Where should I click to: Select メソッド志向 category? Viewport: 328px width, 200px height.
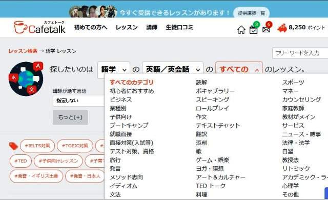point(127,177)
